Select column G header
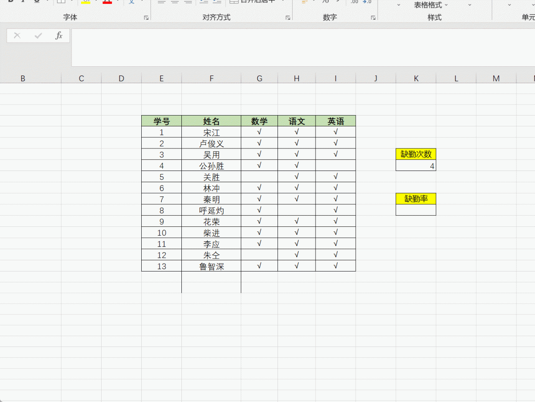 click(x=260, y=78)
